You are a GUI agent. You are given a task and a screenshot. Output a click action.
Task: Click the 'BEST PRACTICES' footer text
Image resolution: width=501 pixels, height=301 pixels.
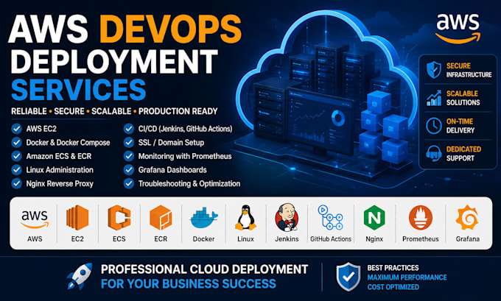click(x=393, y=268)
